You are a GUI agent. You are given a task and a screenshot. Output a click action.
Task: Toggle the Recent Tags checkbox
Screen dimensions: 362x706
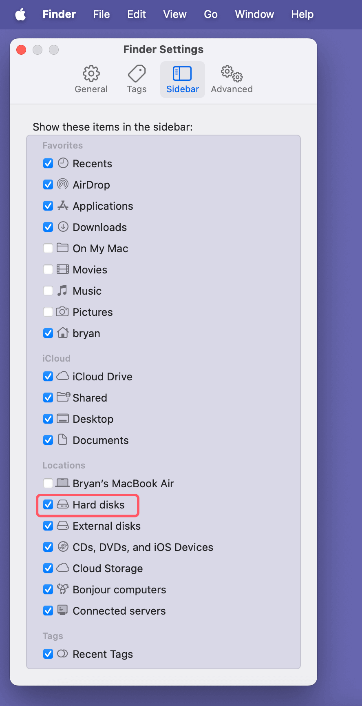click(x=48, y=654)
